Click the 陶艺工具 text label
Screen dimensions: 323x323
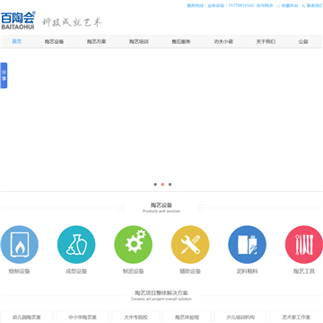304,271
